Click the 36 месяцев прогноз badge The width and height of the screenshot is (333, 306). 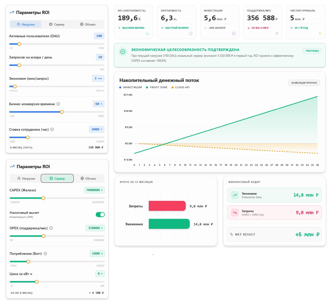304,83
